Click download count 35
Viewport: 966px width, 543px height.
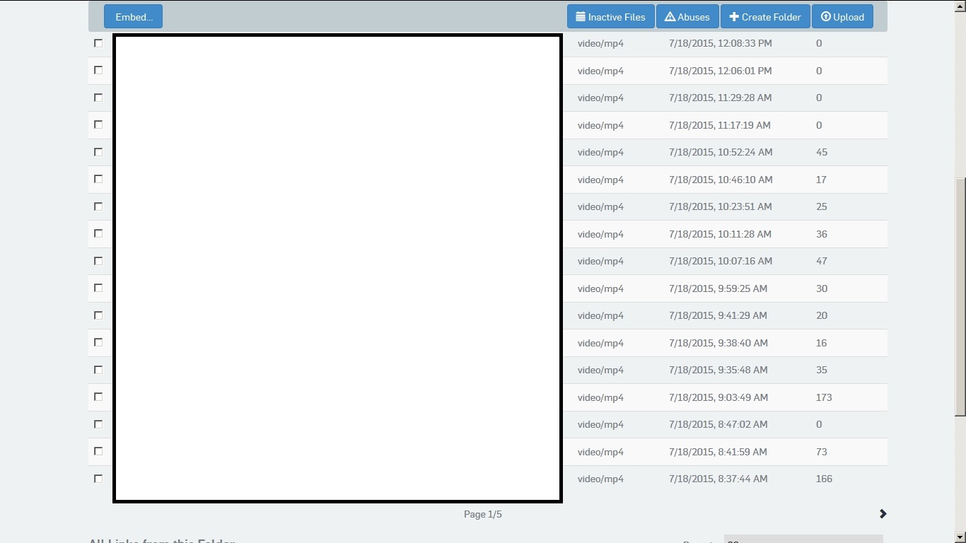tap(822, 370)
